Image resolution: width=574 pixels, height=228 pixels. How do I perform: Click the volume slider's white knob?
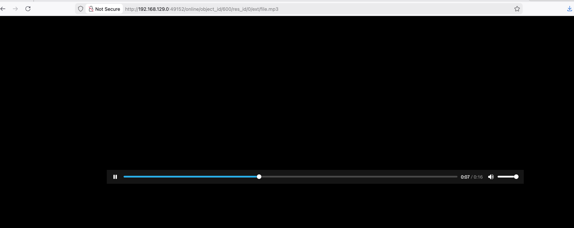pos(516,177)
